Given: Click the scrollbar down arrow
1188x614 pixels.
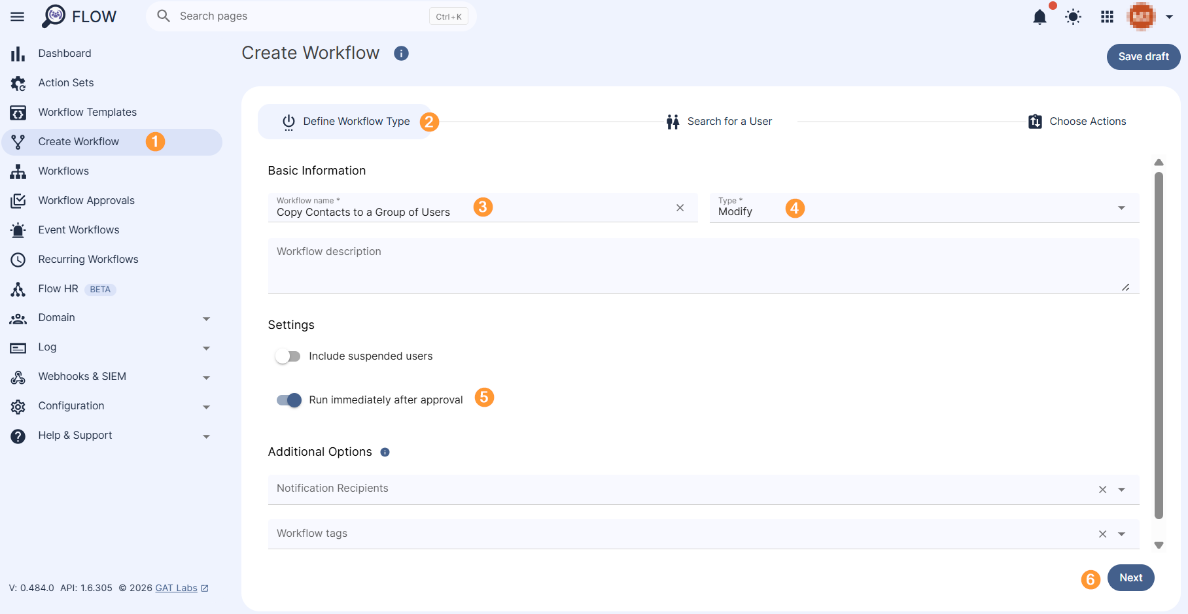Looking at the screenshot, I should click(1159, 545).
